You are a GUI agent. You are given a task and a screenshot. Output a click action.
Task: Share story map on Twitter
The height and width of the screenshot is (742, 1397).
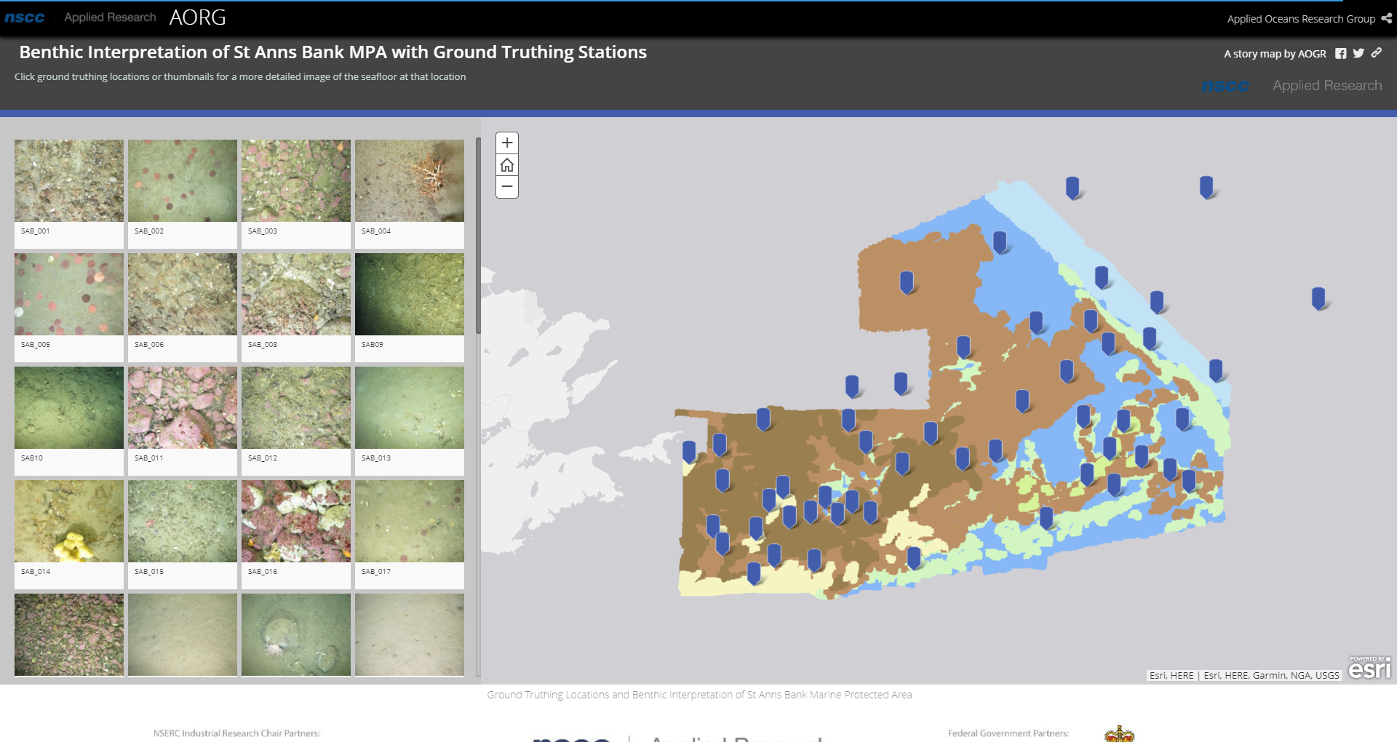click(x=1358, y=54)
